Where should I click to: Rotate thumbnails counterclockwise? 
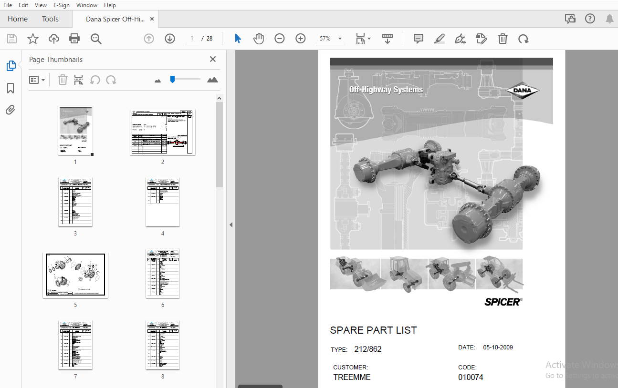pyautogui.click(x=95, y=80)
